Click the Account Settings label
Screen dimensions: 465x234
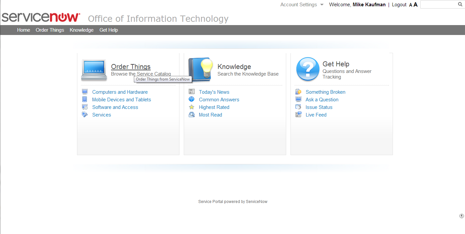[298, 5]
